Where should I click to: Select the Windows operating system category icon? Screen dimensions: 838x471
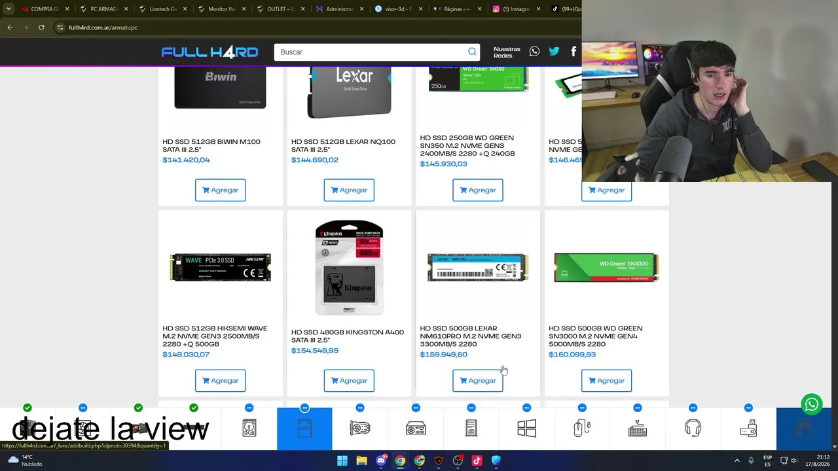click(x=526, y=428)
